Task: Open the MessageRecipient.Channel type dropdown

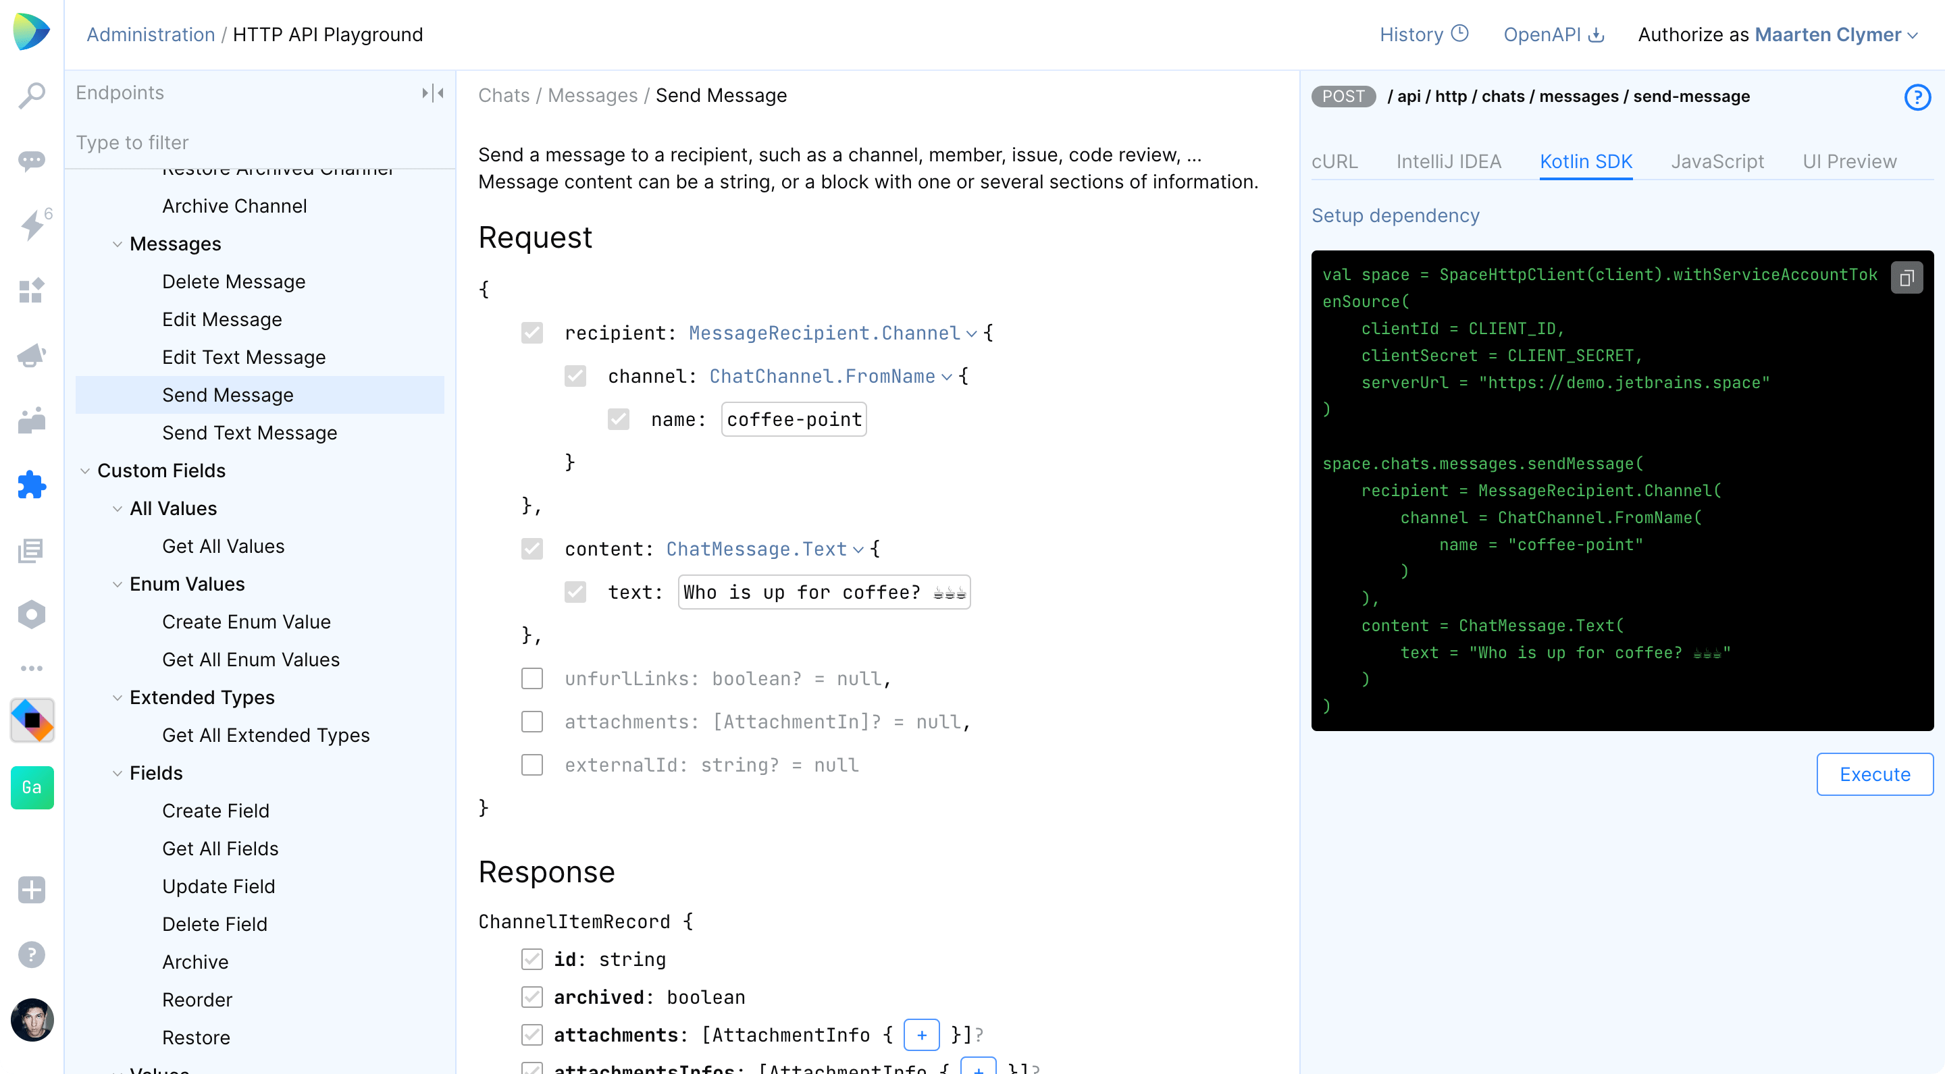Action: coord(832,333)
